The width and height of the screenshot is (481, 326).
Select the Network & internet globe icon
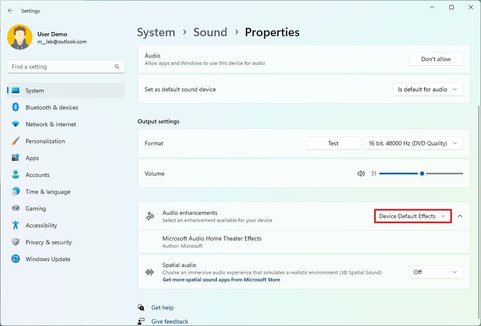tap(16, 124)
